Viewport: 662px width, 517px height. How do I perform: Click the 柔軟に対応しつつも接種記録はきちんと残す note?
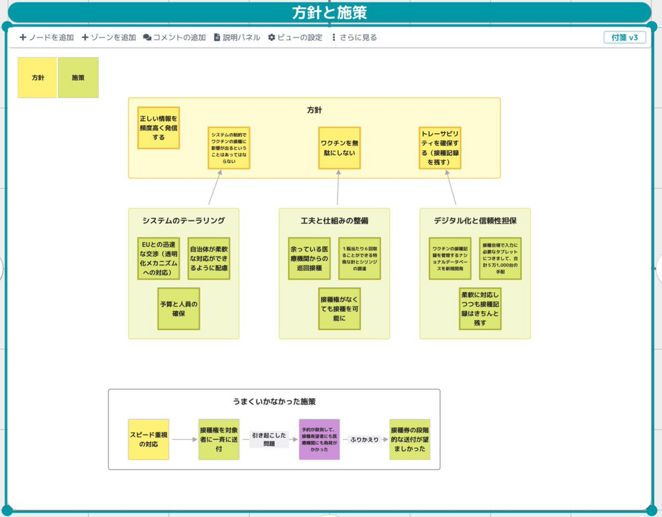point(480,309)
